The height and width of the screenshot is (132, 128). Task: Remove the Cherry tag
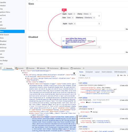point(90,14)
